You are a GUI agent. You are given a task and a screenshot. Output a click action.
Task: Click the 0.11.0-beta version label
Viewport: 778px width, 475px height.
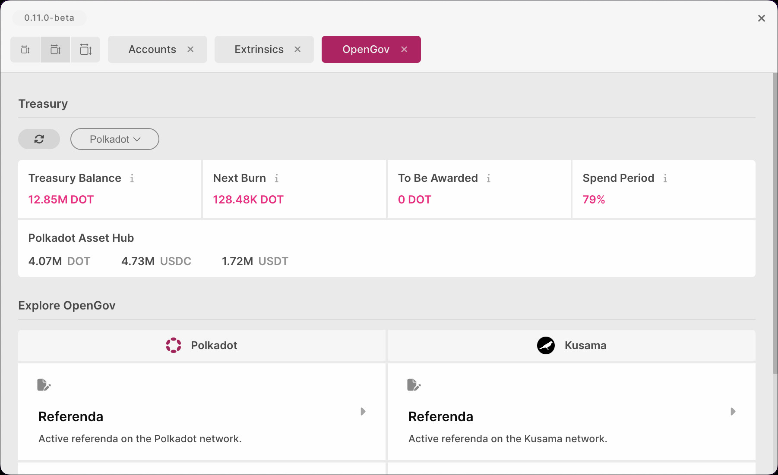pos(49,18)
